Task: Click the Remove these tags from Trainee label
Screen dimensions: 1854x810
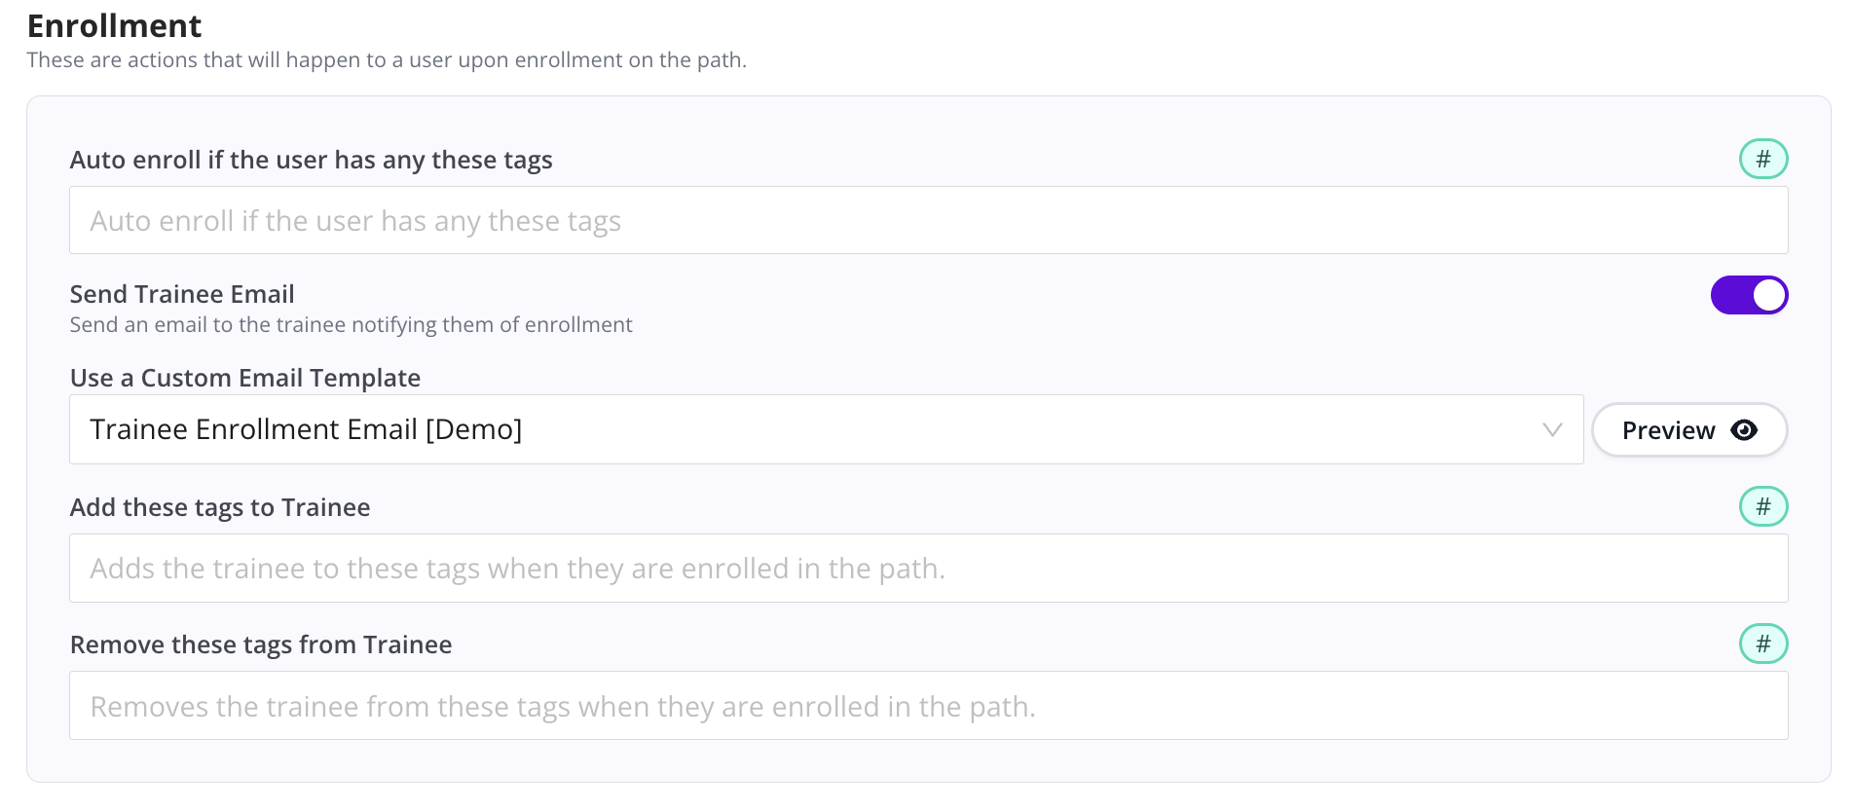Action: click(261, 645)
